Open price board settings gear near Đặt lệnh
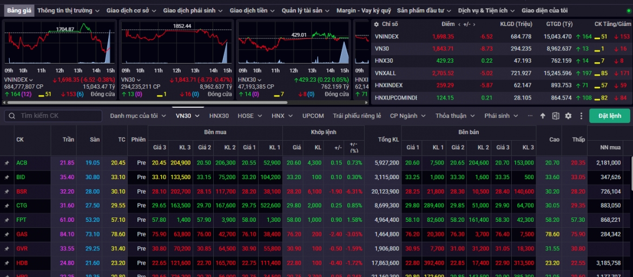 [x=569, y=116]
